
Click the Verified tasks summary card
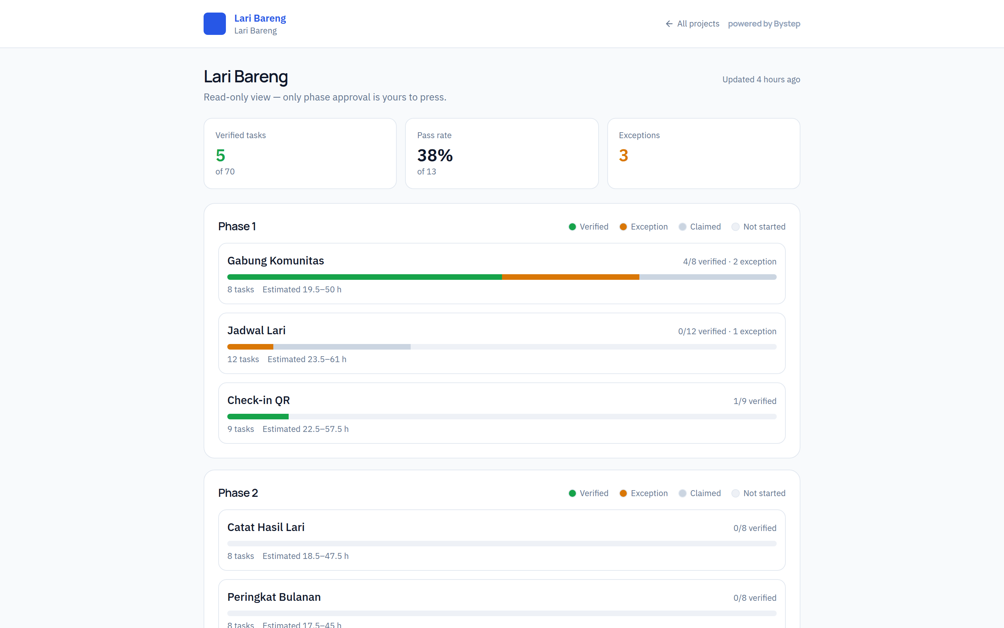pos(300,154)
